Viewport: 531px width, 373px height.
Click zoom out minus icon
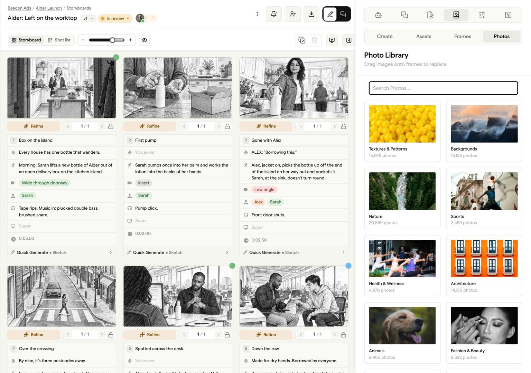pyautogui.click(x=83, y=40)
